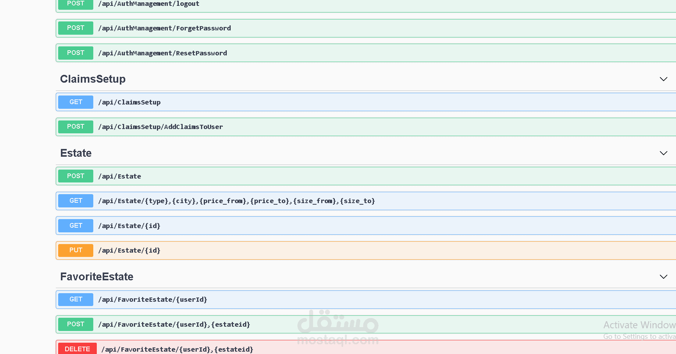Click the GET badge for /api/FavoriteEstate/{userId}
Screen dimensions: 676x354
tap(75, 299)
